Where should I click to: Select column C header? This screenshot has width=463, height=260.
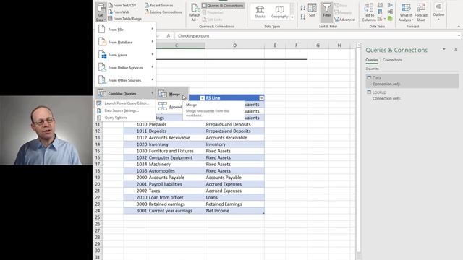pos(177,45)
